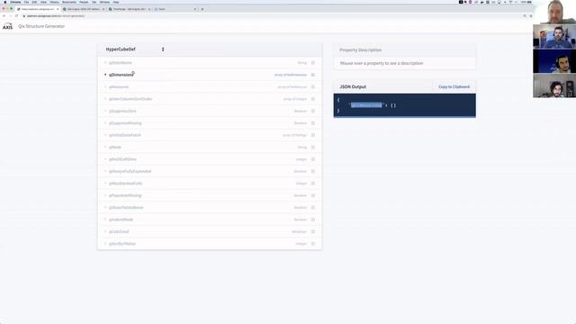Open the Bookmarks menu
The width and height of the screenshot is (576, 324).
[x=69, y=2]
